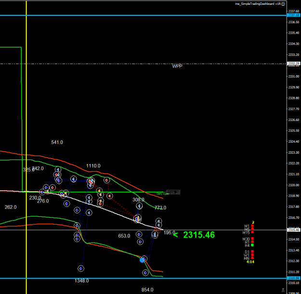
Task: Select the H4 green trend square
Action: [252, 245]
